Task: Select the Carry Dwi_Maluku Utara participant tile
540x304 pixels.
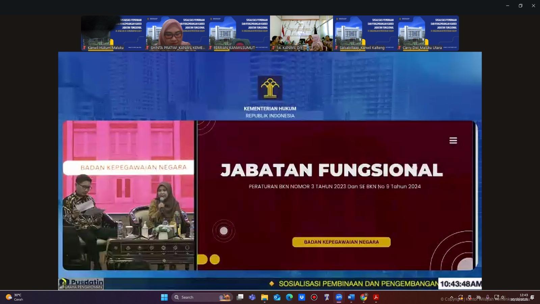Action: click(x=428, y=33)
